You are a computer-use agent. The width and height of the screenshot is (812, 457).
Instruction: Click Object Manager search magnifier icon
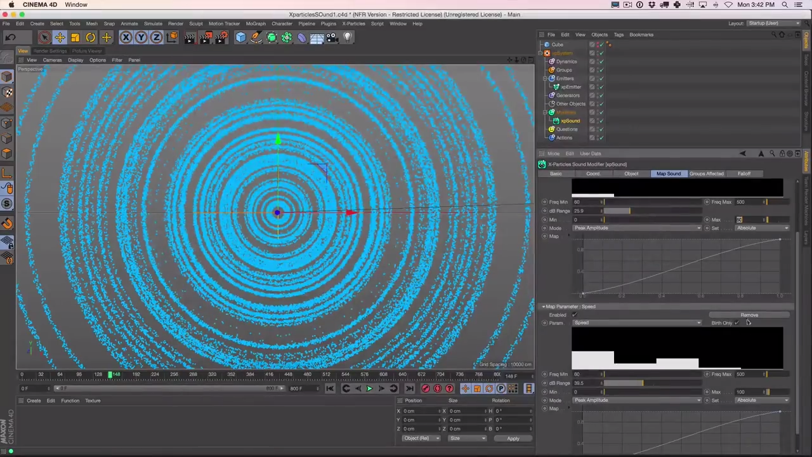tap(773, 35)
